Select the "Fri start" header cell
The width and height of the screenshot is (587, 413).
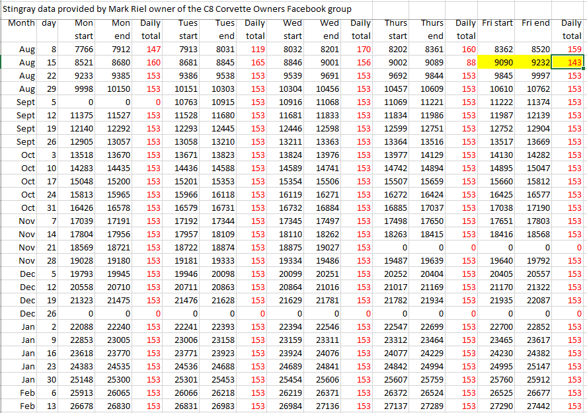[x=497, y=23]
